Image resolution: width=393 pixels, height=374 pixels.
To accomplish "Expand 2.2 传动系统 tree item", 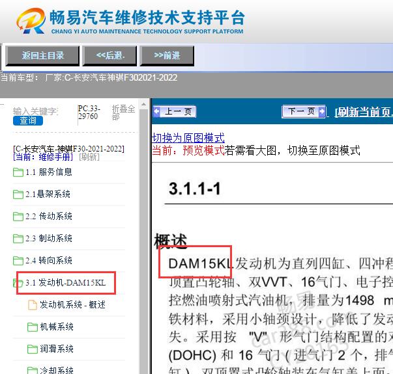I will tap(49, 216).
